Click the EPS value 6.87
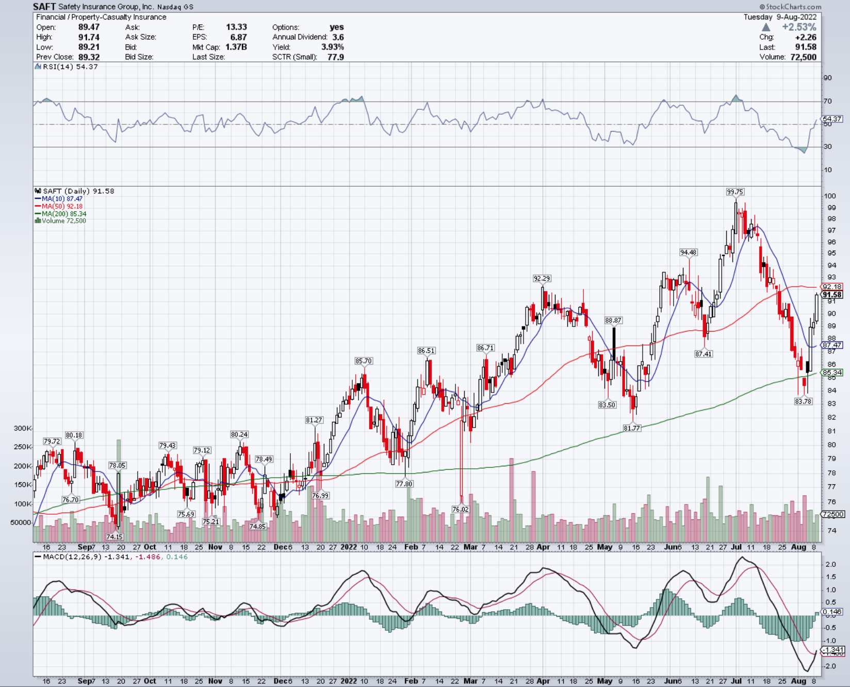This screenshot has height=687, width=850. click(x=239, y=37)
